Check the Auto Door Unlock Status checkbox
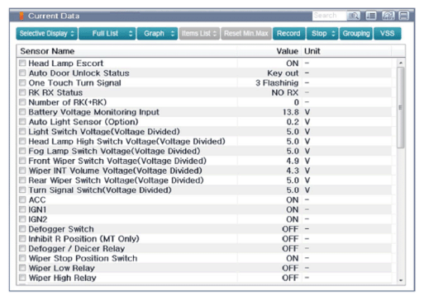The image size is (424, 300). tap(22, 73)
